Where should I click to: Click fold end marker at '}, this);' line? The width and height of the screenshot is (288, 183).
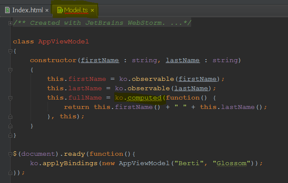pyautogui.click(x=10, y=117)
